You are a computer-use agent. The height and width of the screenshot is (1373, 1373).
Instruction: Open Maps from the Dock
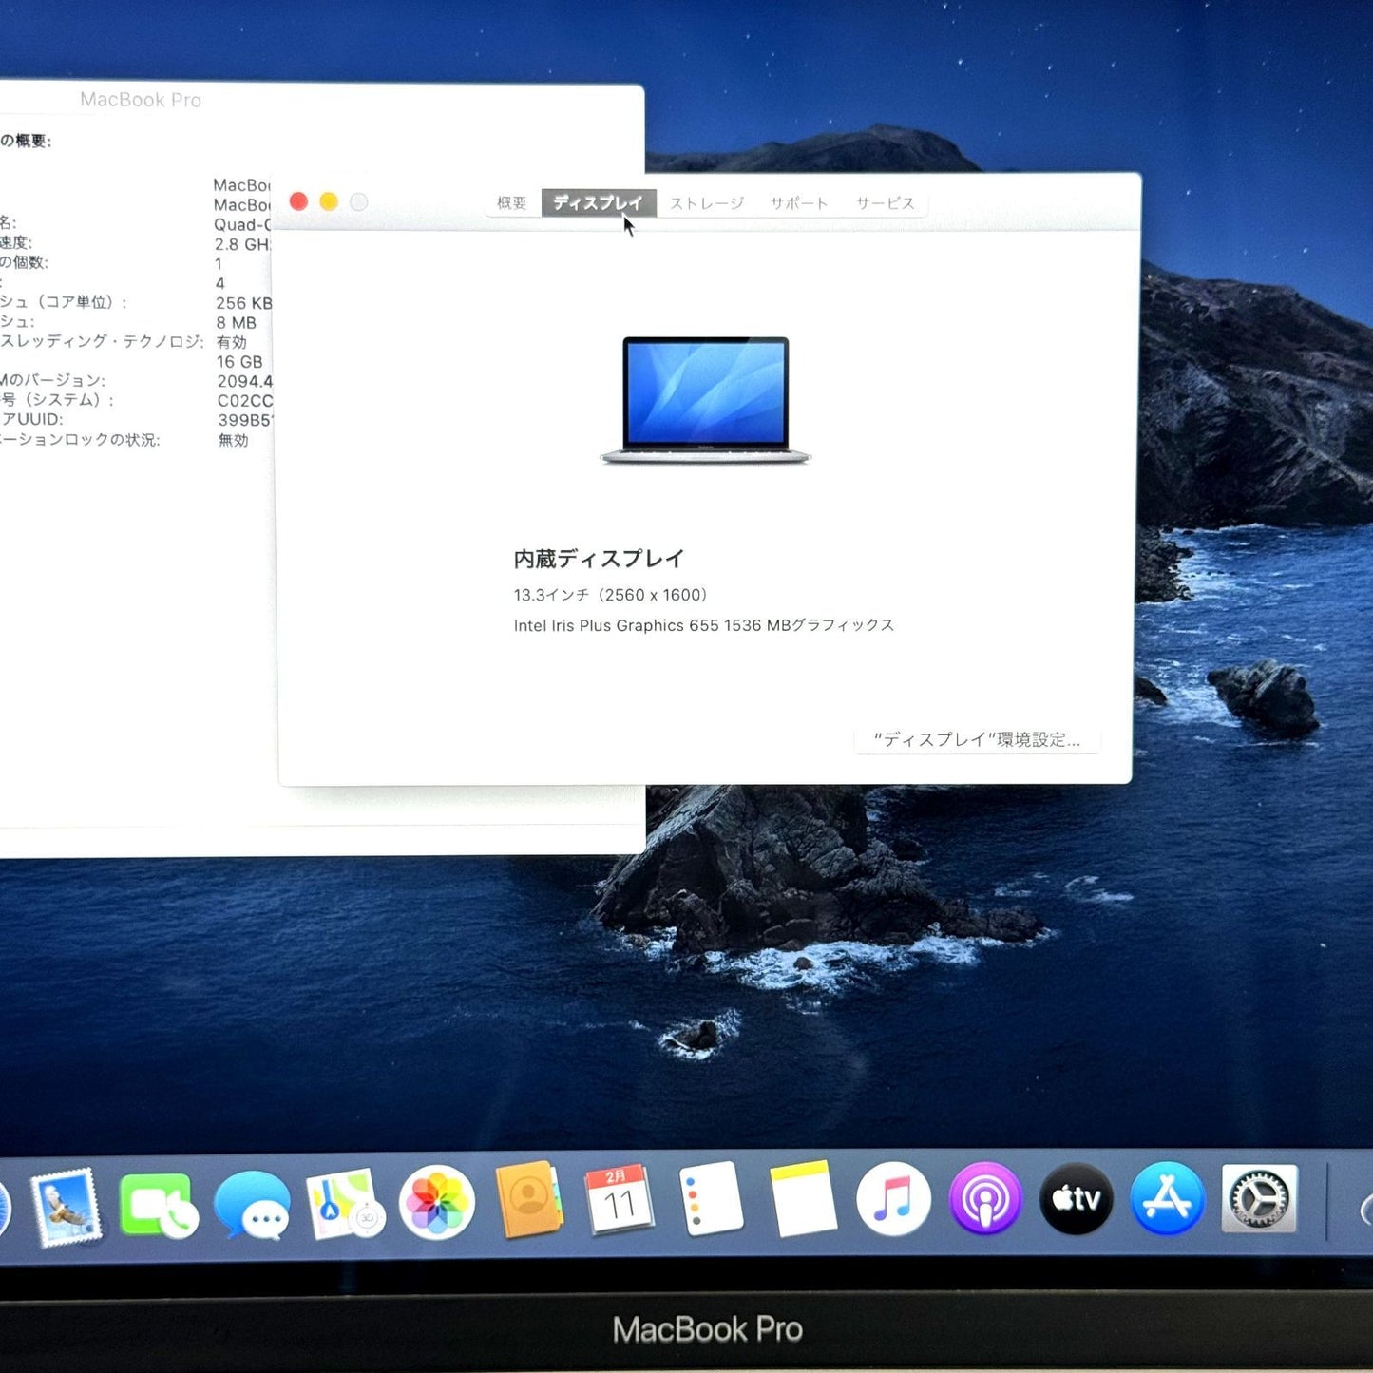tap(344, 1204)
